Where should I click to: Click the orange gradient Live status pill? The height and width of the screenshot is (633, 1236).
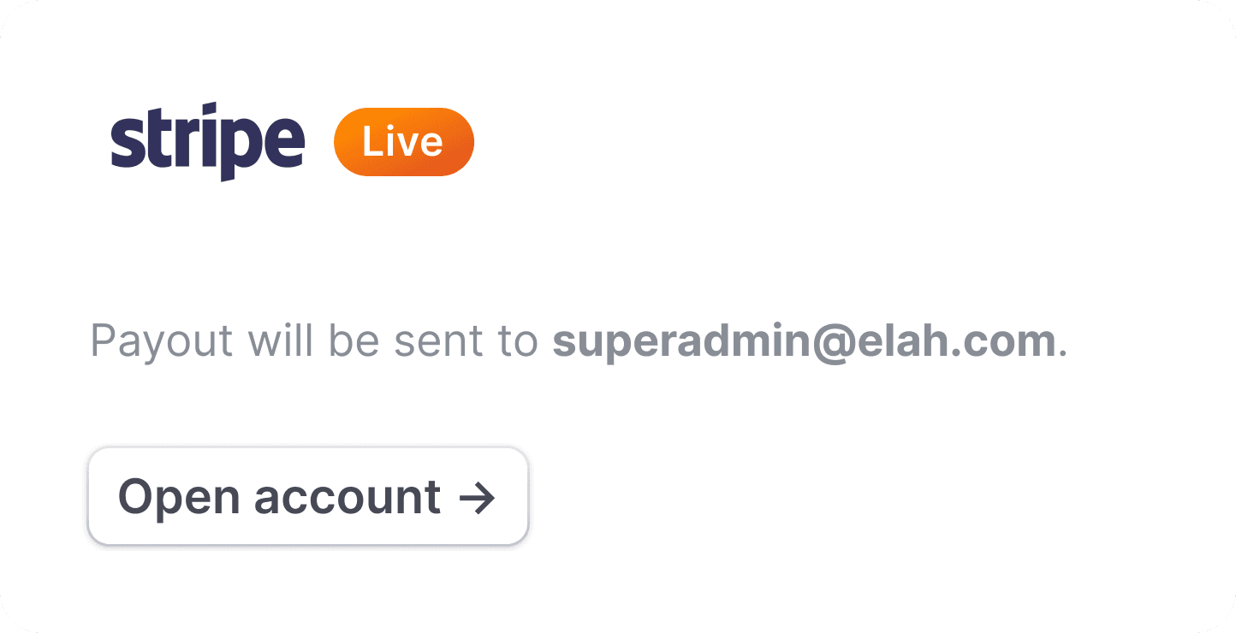point(404,142)
